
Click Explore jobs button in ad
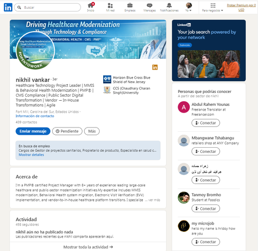click(185, 45)
